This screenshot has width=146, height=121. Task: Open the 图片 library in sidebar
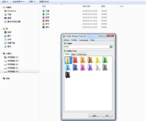pos(8,36)
